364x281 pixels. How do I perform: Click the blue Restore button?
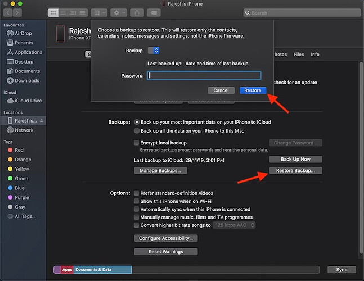pyautogui.click(x=253, y=90)
